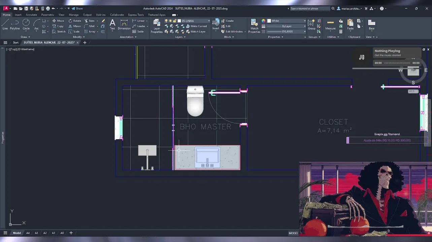Open the Quick Calculator icon
The image size is (432, 242).
341,32
